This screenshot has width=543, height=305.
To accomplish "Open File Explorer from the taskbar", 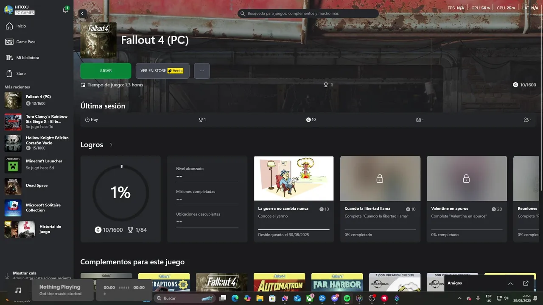I will [260, 298].
